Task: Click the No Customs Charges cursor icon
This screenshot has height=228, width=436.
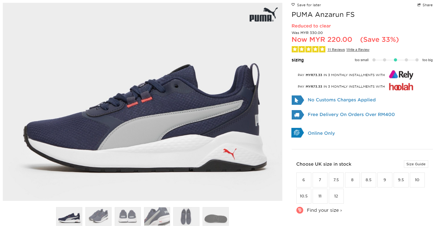Action: pyautogui.click(x=297, y=100)
